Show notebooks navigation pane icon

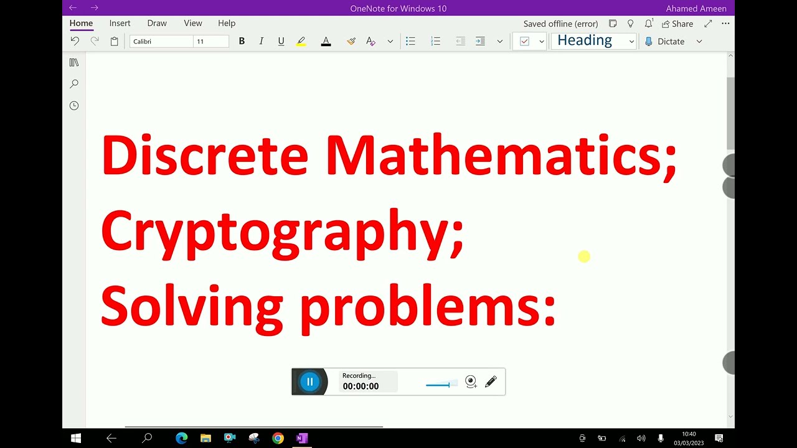tap(74, 62)
